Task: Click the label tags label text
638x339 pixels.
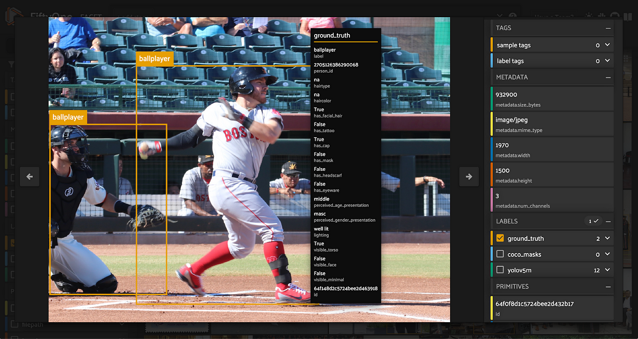Action: [510, 61]
